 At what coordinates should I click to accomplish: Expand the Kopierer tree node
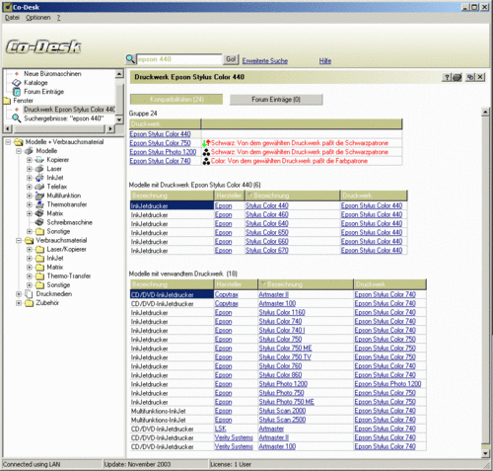(x=30, y=160)
